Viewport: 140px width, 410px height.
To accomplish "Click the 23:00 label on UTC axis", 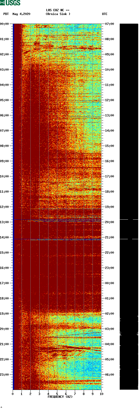I will point(110,268).
